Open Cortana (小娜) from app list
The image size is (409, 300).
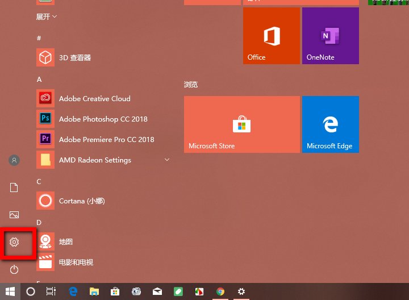tap(81, 201)
